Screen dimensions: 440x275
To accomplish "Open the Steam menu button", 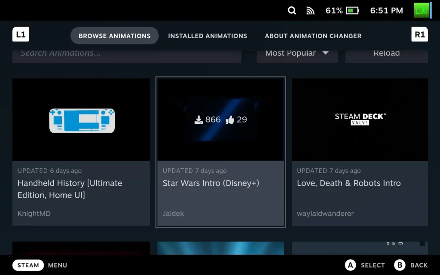I will pos(28,265).
